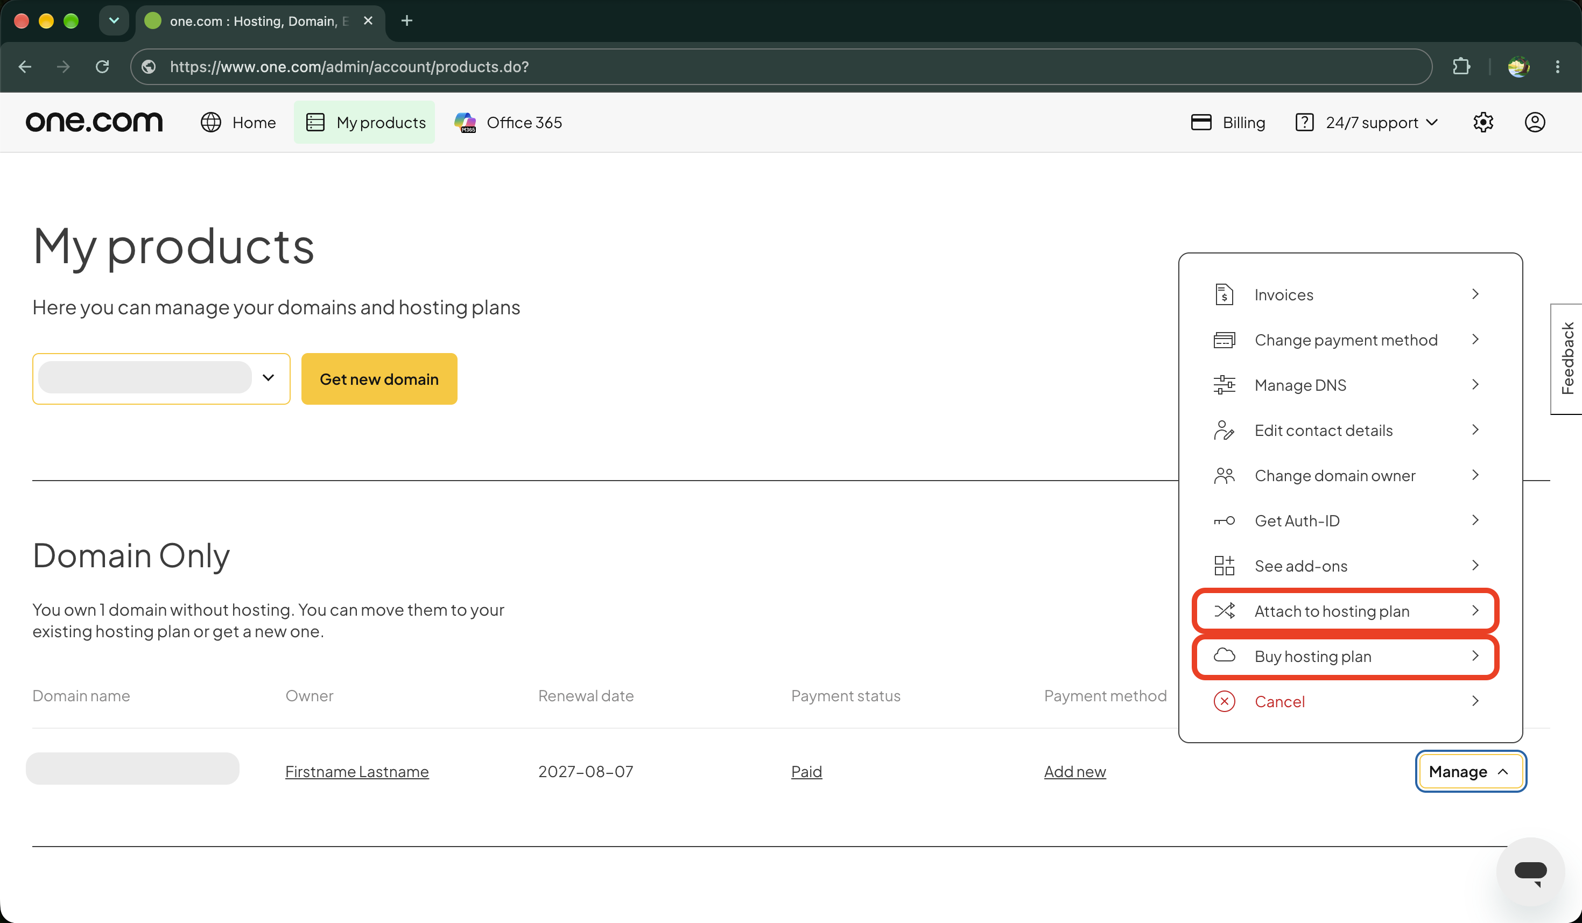Go back in browser history
This screenshot has height=923, width=1582.
pyautogui.click(x=25, y=67)
